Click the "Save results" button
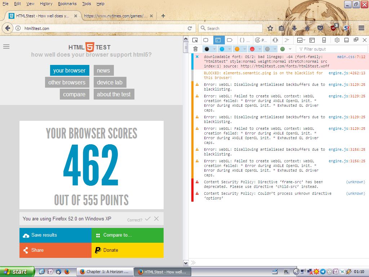This screenshot has height=277, width=369. click(x=55, y=235)
